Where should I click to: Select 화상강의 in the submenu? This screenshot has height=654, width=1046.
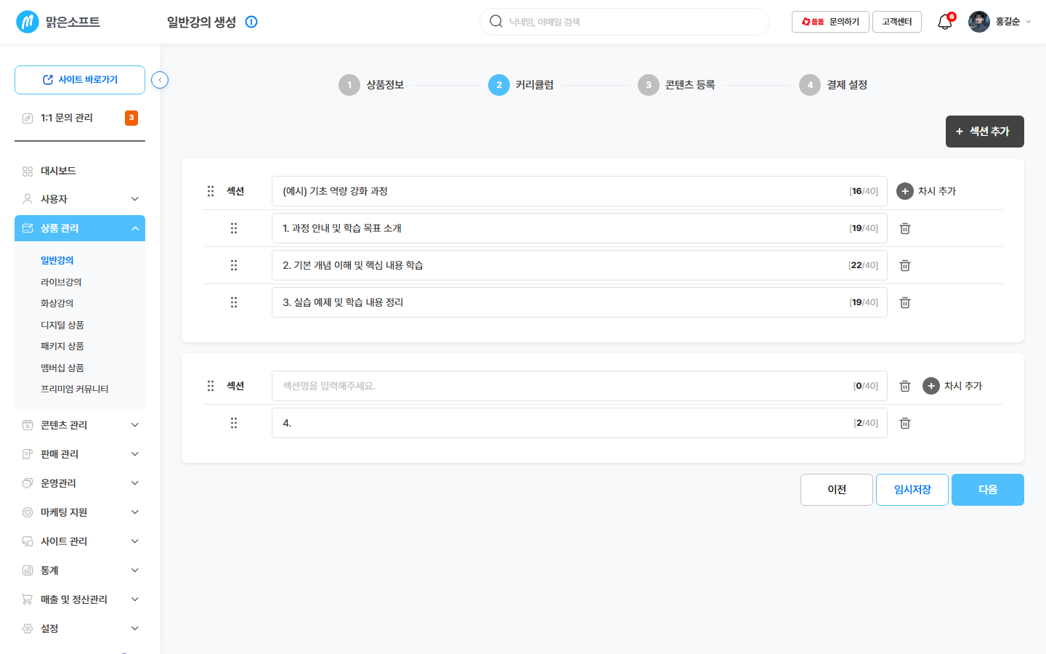(x=57, y=303)
